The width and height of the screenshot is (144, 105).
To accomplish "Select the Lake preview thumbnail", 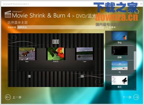I will point(85,54).
